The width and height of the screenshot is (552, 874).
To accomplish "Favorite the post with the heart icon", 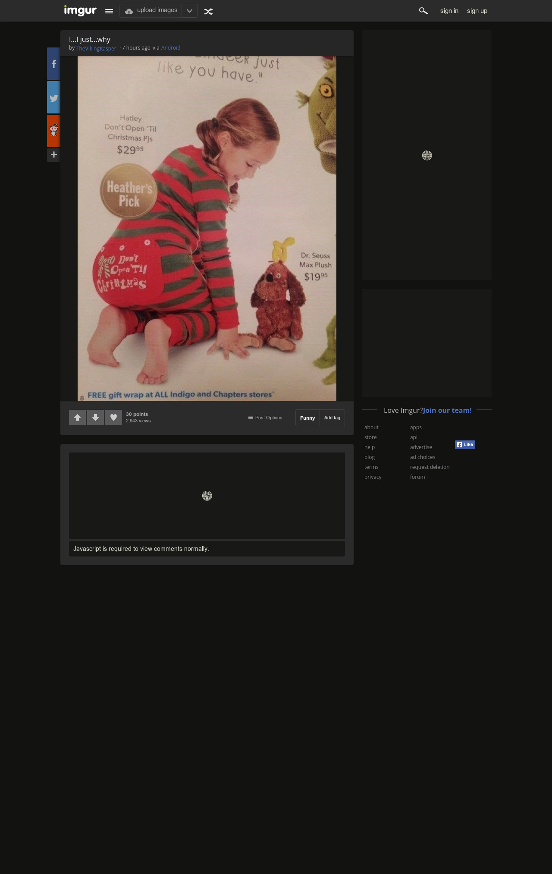I will (114, 418).
